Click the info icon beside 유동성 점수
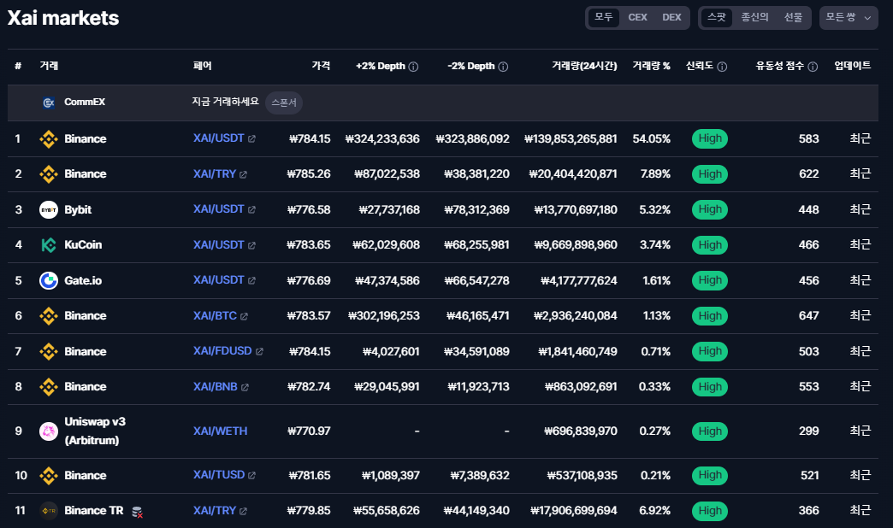 click(813, 67)
